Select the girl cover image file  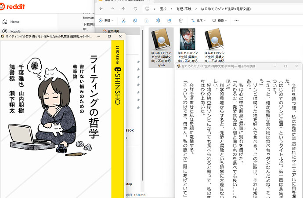188,45
